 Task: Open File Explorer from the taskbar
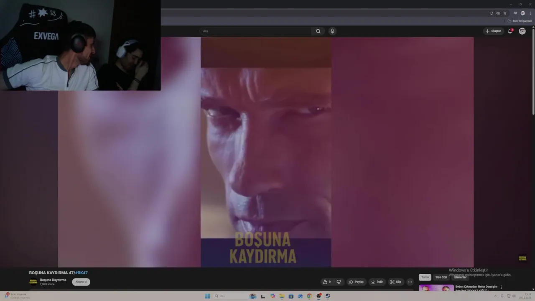(282, 296)
